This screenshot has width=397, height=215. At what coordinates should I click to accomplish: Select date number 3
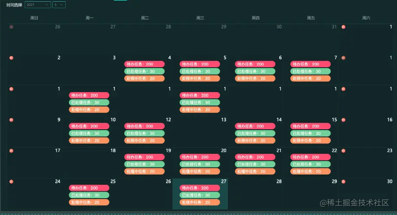pos(114,58)
